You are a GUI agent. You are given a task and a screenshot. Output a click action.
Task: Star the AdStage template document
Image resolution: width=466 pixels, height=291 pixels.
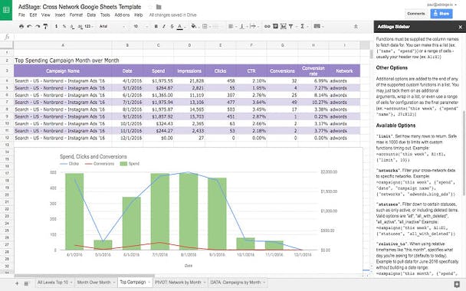150,7
